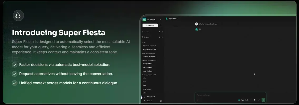Expand the Avatars chevron

pos(162,32)
